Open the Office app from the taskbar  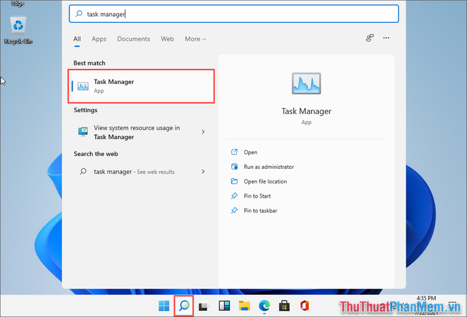(304, 306)
